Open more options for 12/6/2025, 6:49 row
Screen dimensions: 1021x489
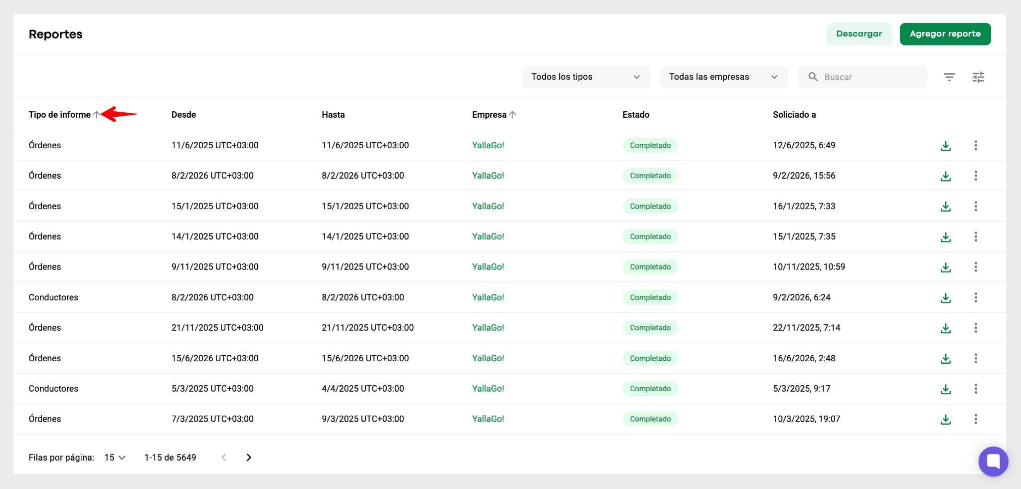click(x=976, y=145)
